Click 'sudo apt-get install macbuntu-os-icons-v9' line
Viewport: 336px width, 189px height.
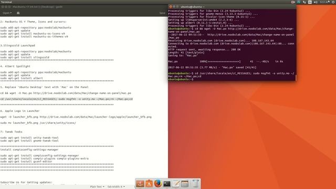click(x=33, y=34)
